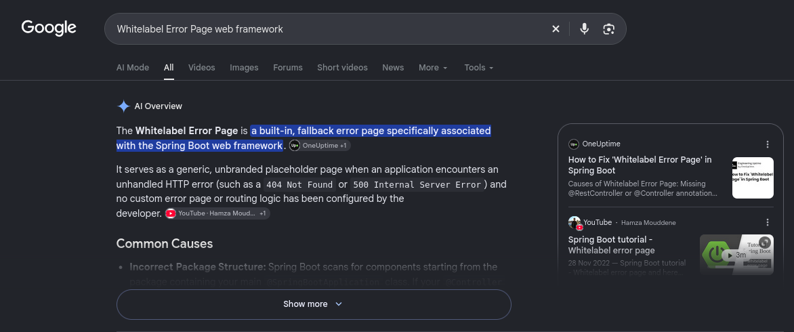Image resolution: width=794 pixels, height=332 pixels.
Task: Click the Common Causes heading
Action: [x=165, y=243]
